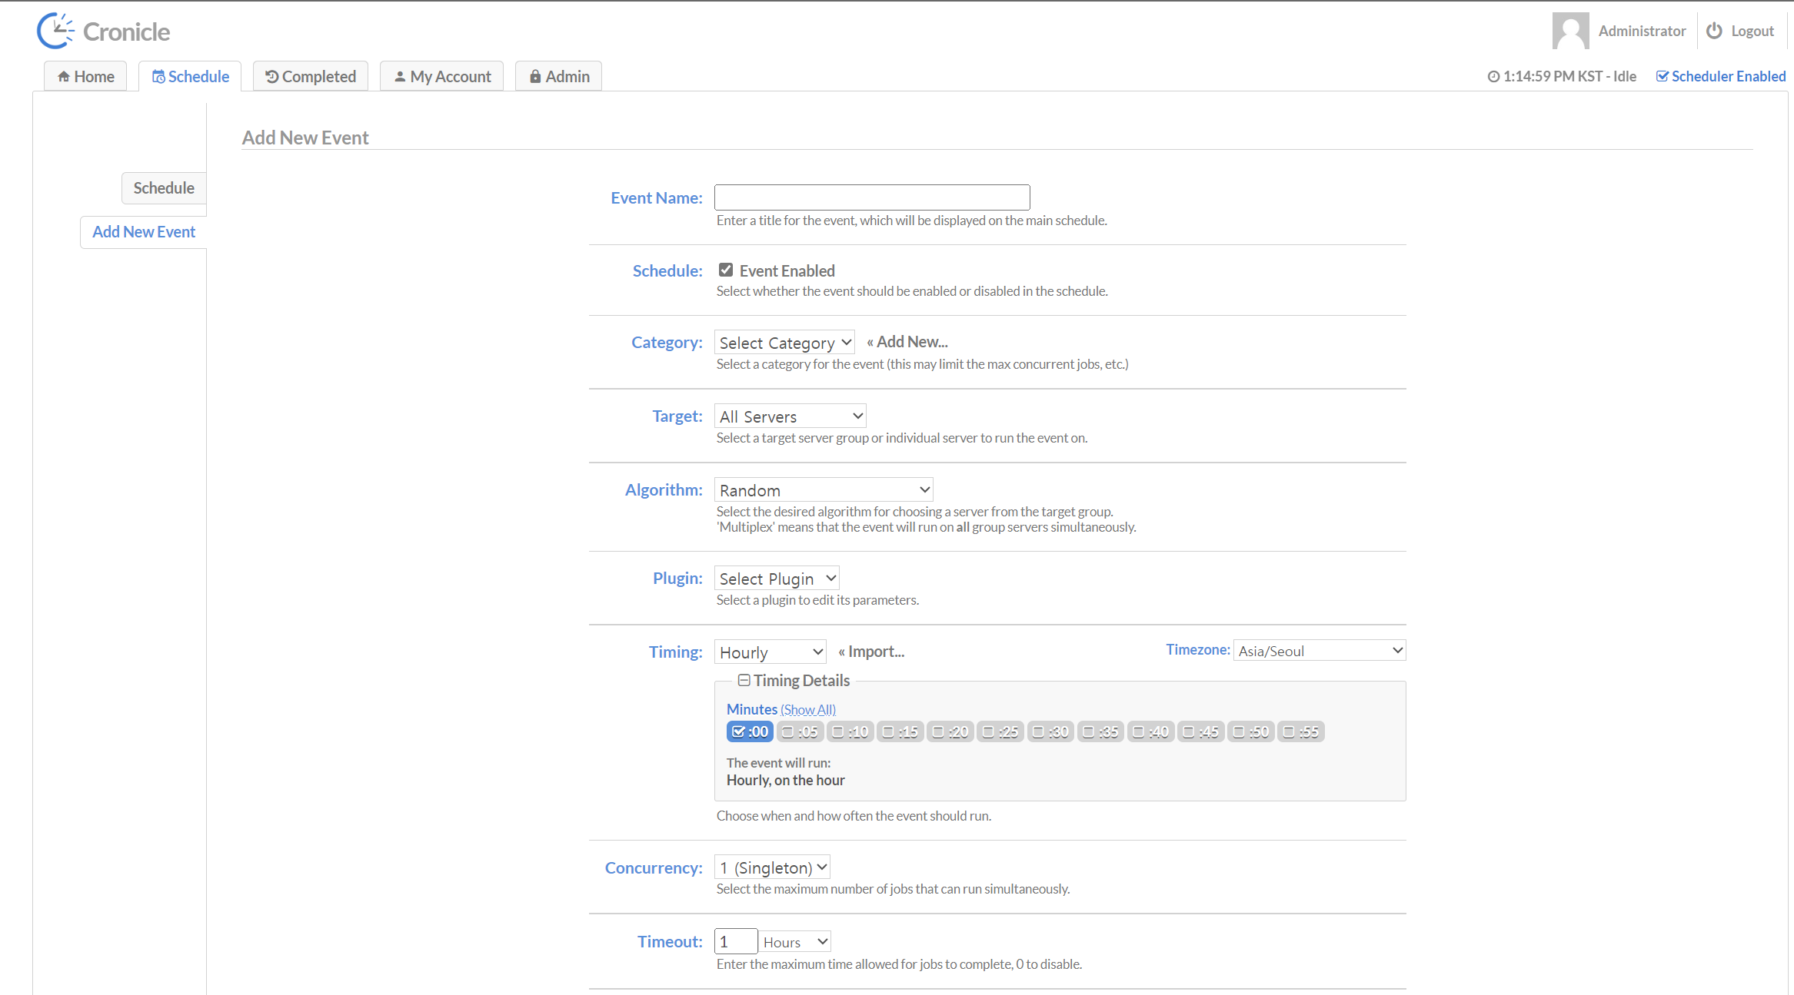Screen dimensions: 1794x995
Task: Click the Admin tab lock icon
Action: point(535,77)
